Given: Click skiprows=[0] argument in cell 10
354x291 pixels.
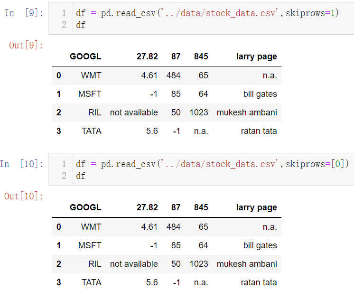Looking at the screenshot, I should 315,164.
